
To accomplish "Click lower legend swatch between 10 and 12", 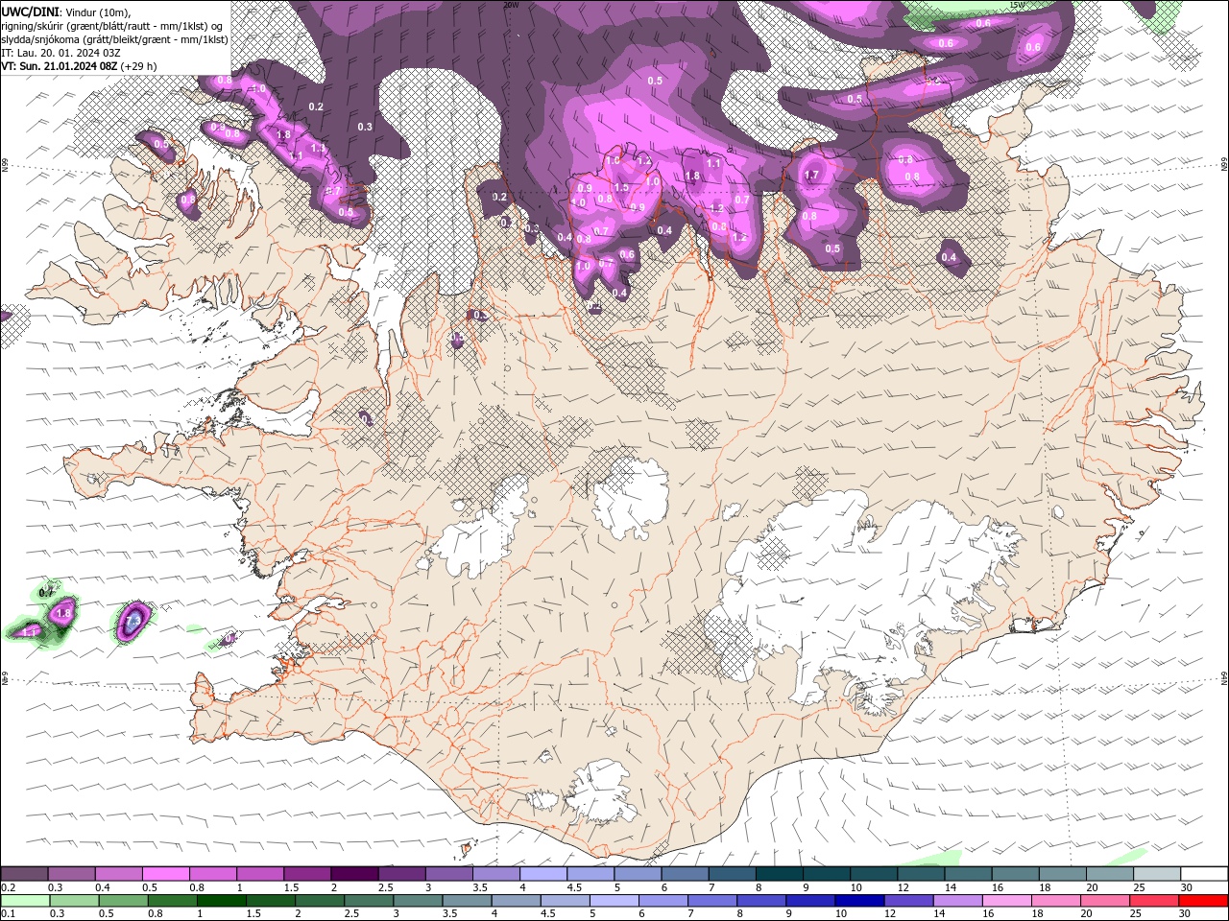I will [858, 901].
